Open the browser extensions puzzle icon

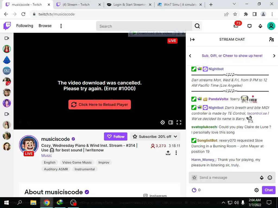(246, 14)
